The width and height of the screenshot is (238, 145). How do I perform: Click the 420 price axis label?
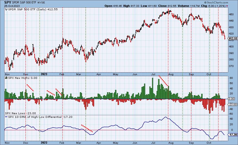(231, 33)
